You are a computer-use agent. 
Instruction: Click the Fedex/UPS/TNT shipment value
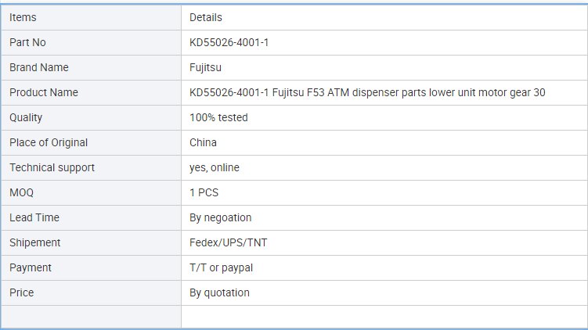229,242
